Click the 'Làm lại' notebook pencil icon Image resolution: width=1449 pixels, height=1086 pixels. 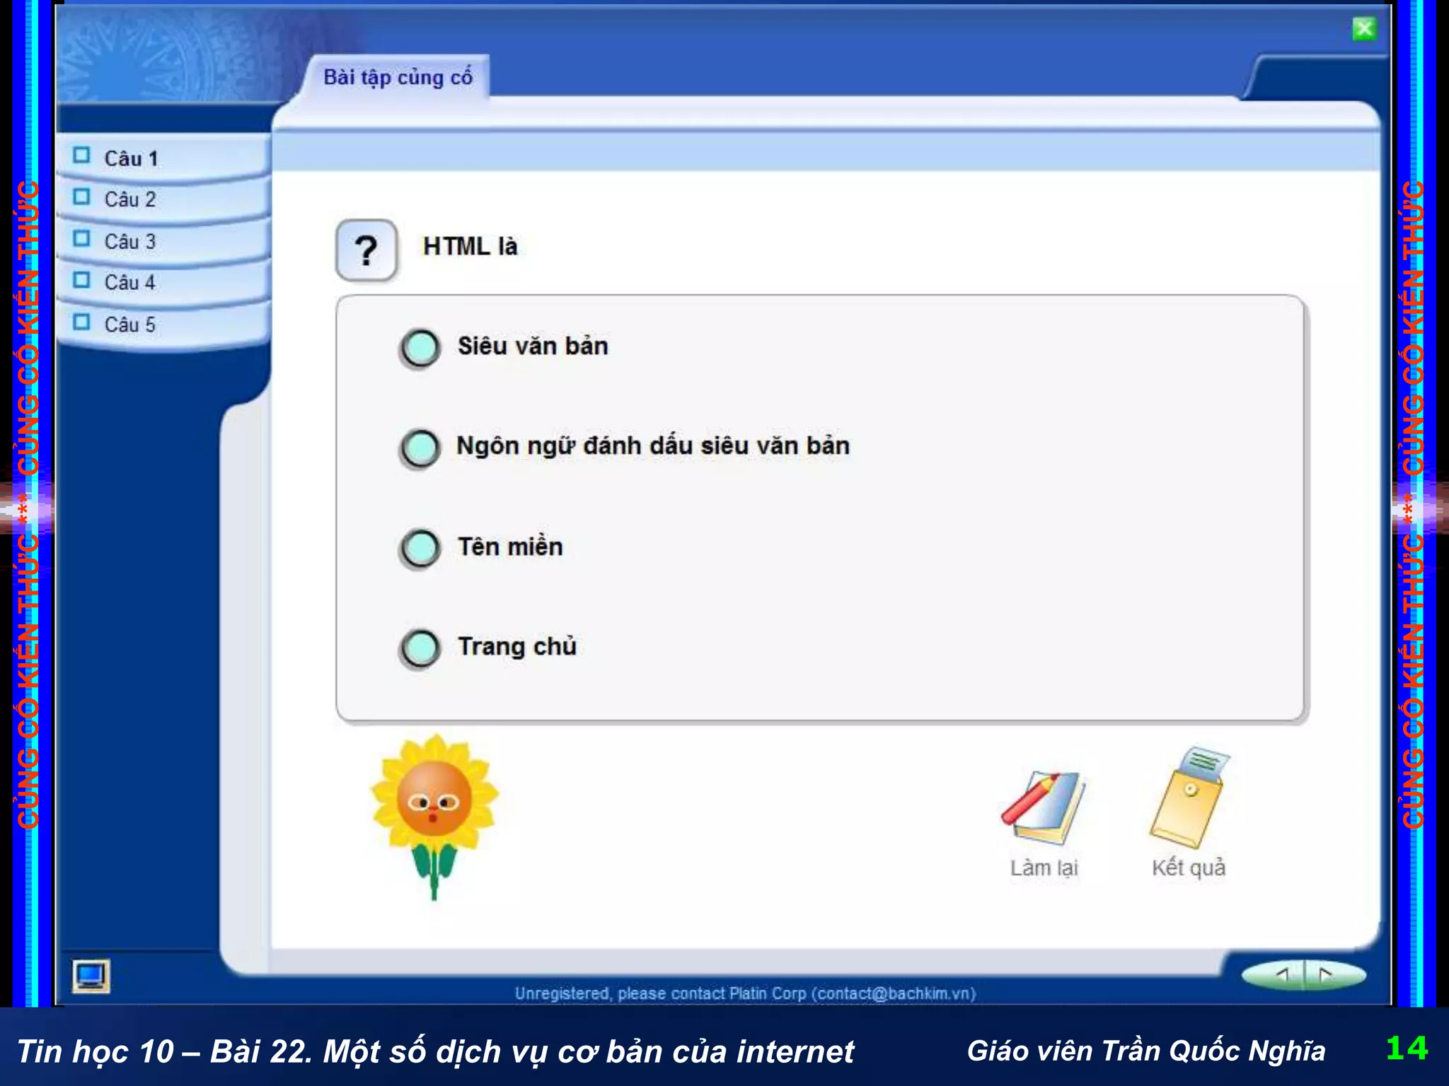[x=1043, y=807]
